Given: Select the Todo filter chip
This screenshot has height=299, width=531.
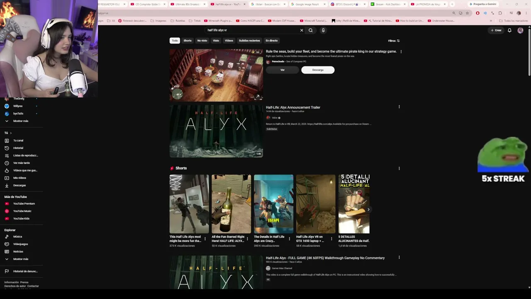Looking at the screenshot, I should click(x=175, y=41).
